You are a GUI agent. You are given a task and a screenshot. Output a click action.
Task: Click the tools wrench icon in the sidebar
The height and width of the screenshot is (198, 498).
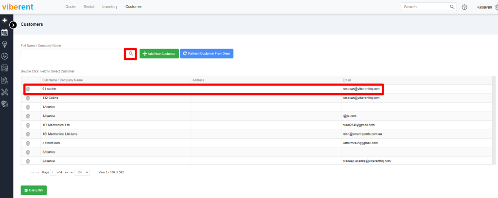[4, 92]
